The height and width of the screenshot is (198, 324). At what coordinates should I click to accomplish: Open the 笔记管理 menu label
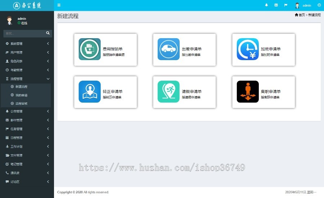[x=16, y=164]
